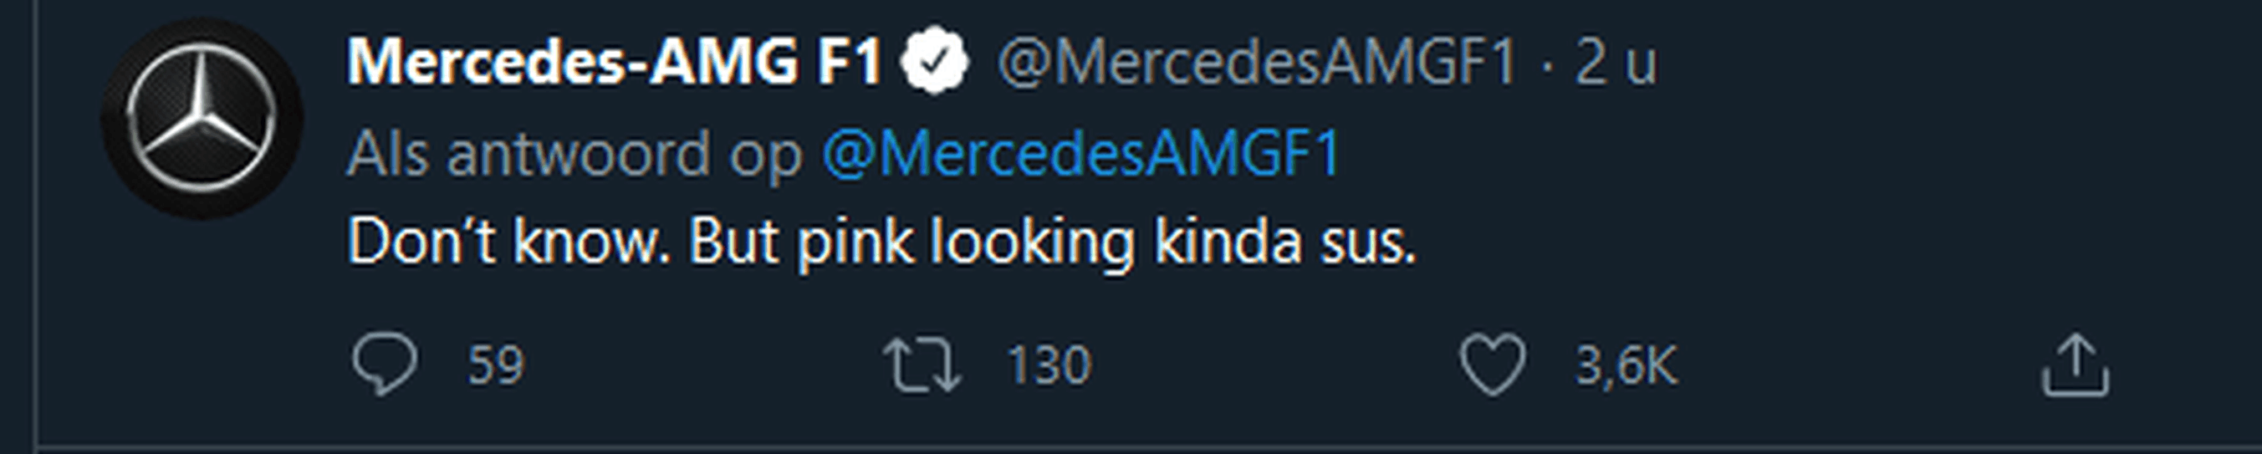Click the retweet count 130
Screen dimensions: 2262x454
(1049, 365)
